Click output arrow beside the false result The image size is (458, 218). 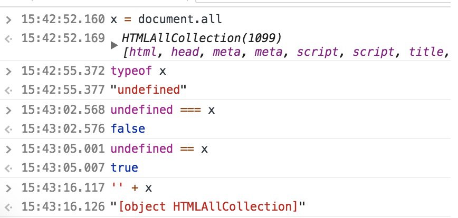click(x=8, y=130)
